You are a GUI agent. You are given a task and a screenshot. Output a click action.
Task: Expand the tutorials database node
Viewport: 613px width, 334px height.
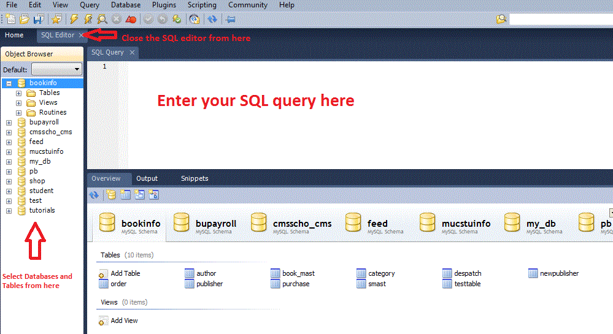pos(9,211)
